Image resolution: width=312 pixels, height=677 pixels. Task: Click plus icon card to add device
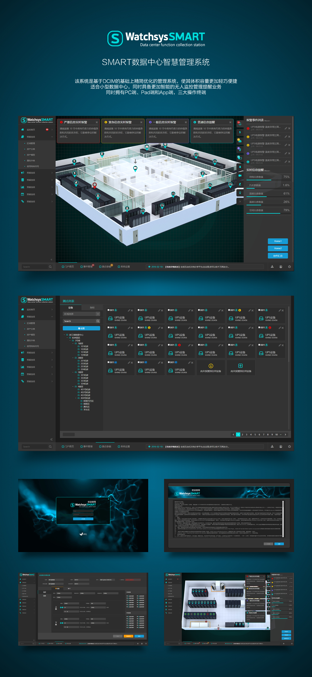[240, 365]
